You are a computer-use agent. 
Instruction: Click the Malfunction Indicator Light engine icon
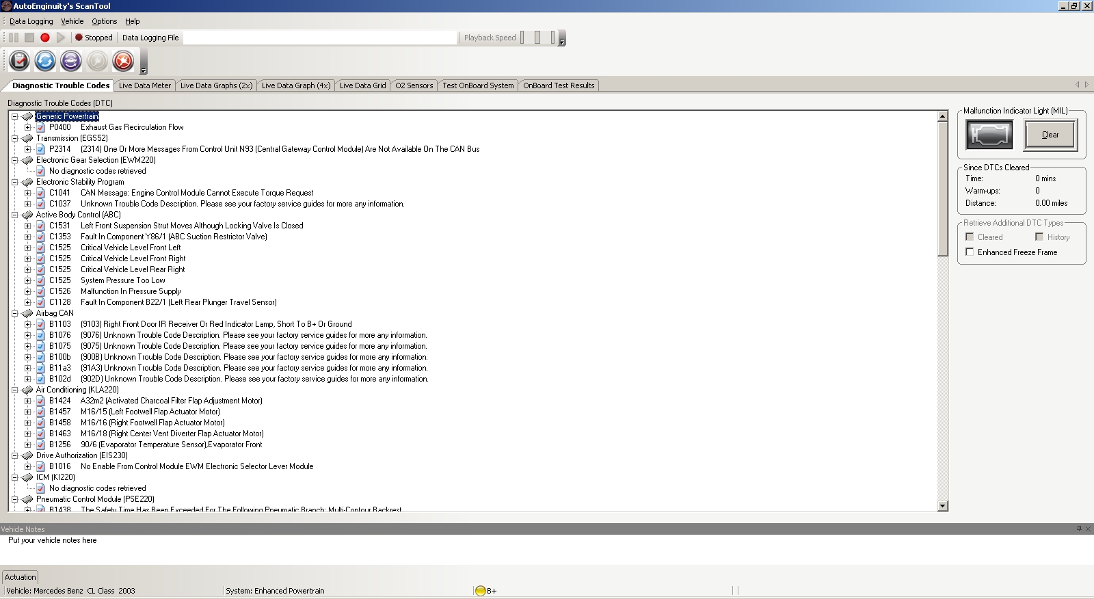tap(989, 135)
